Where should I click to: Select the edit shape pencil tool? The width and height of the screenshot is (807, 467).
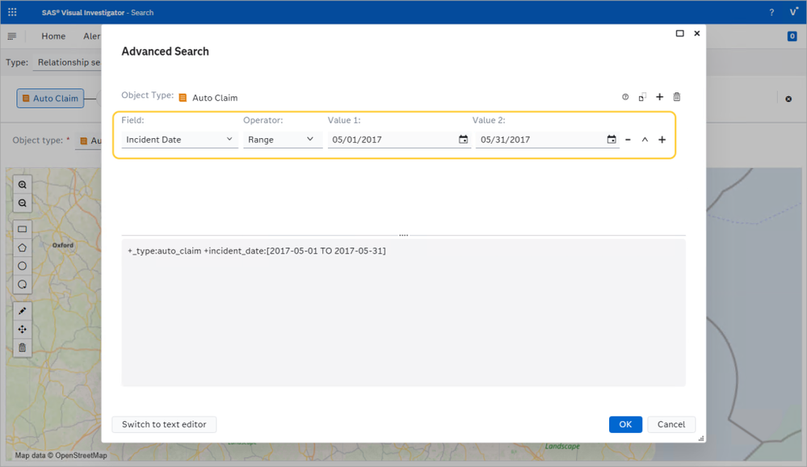[23, 311]
